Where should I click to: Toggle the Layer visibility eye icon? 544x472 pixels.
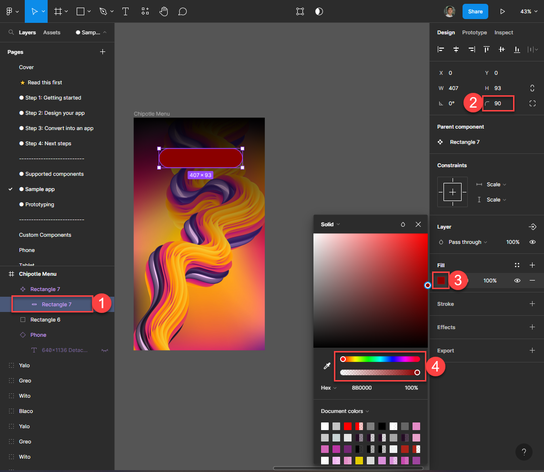click(533, 242)
